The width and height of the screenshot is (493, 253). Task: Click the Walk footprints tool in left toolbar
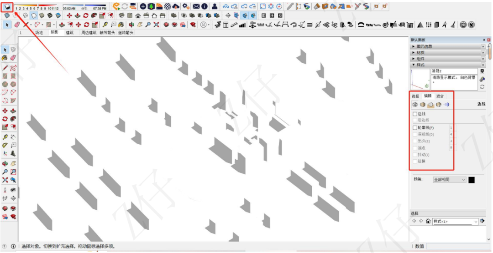coord(5,198)
